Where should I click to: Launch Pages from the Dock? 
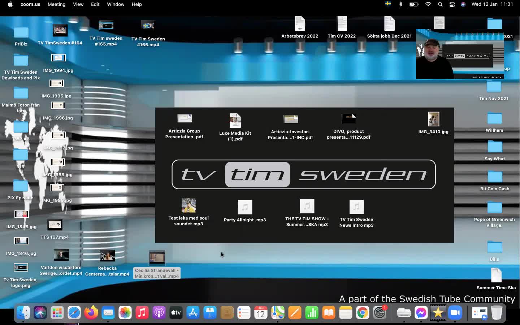(x=295, y=313)
